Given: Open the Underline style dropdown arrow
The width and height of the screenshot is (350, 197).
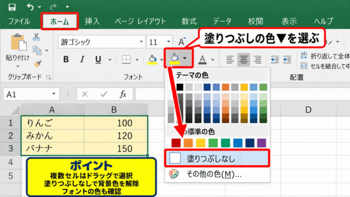Looking at the screenshot, I should (x=110, y=60).
